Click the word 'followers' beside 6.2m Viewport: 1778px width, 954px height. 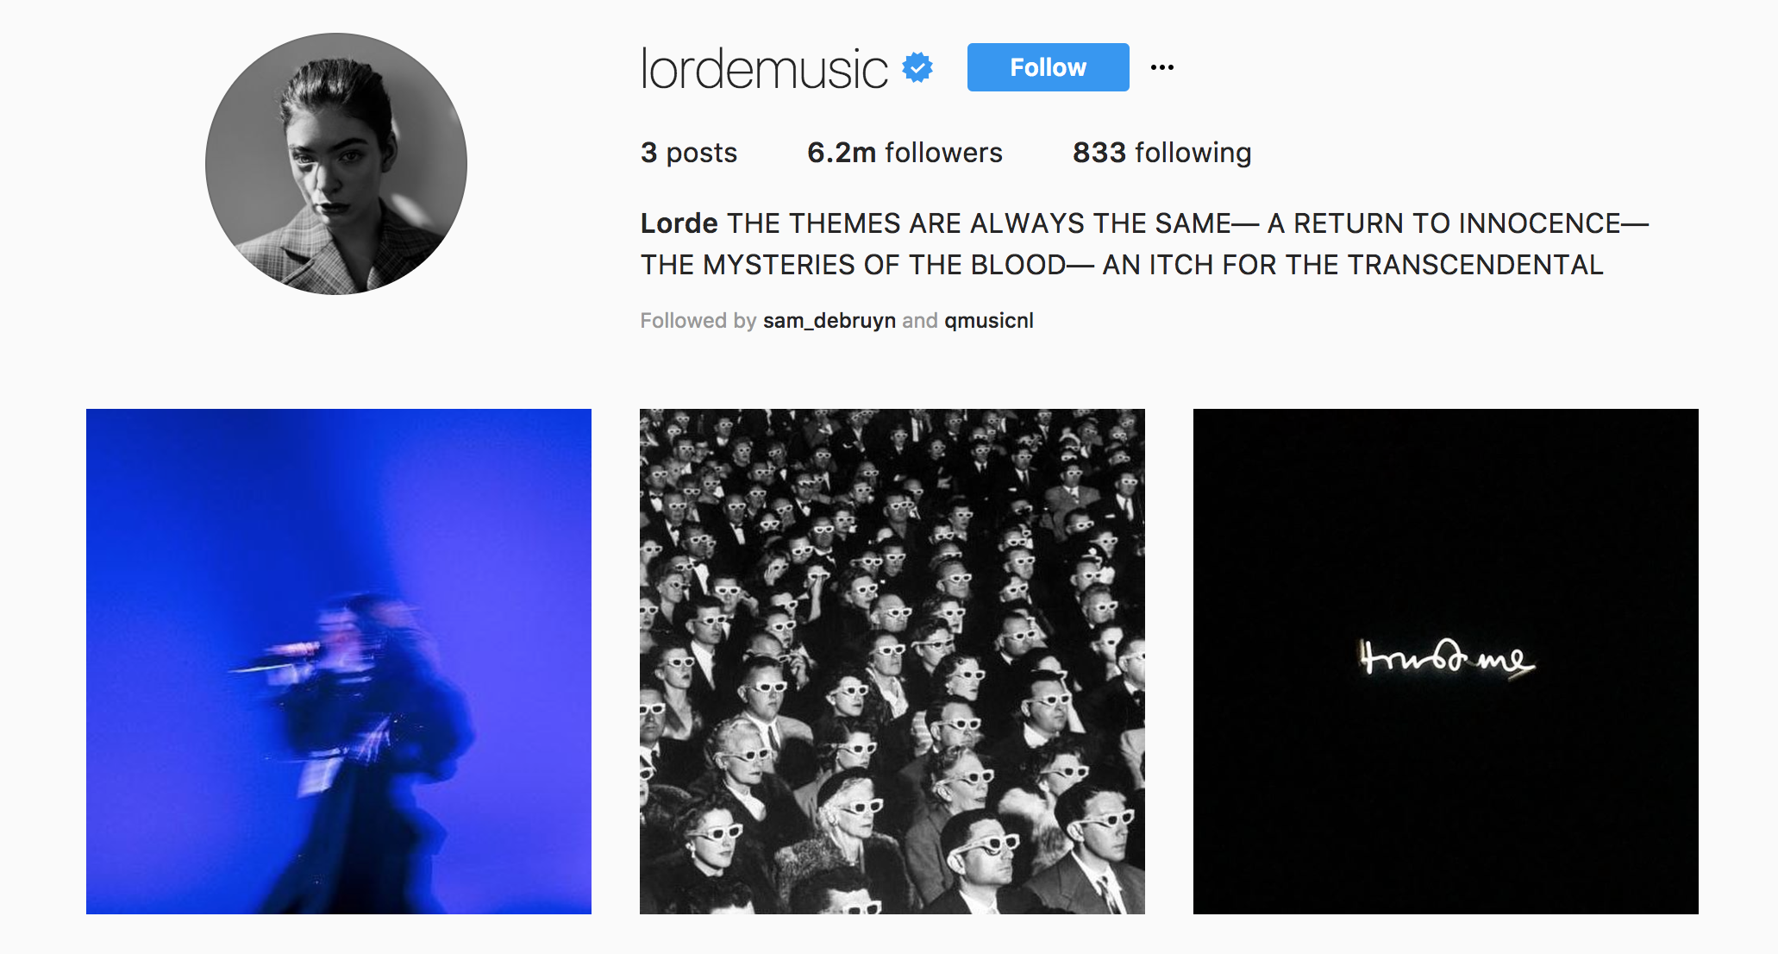click(944, 153)
